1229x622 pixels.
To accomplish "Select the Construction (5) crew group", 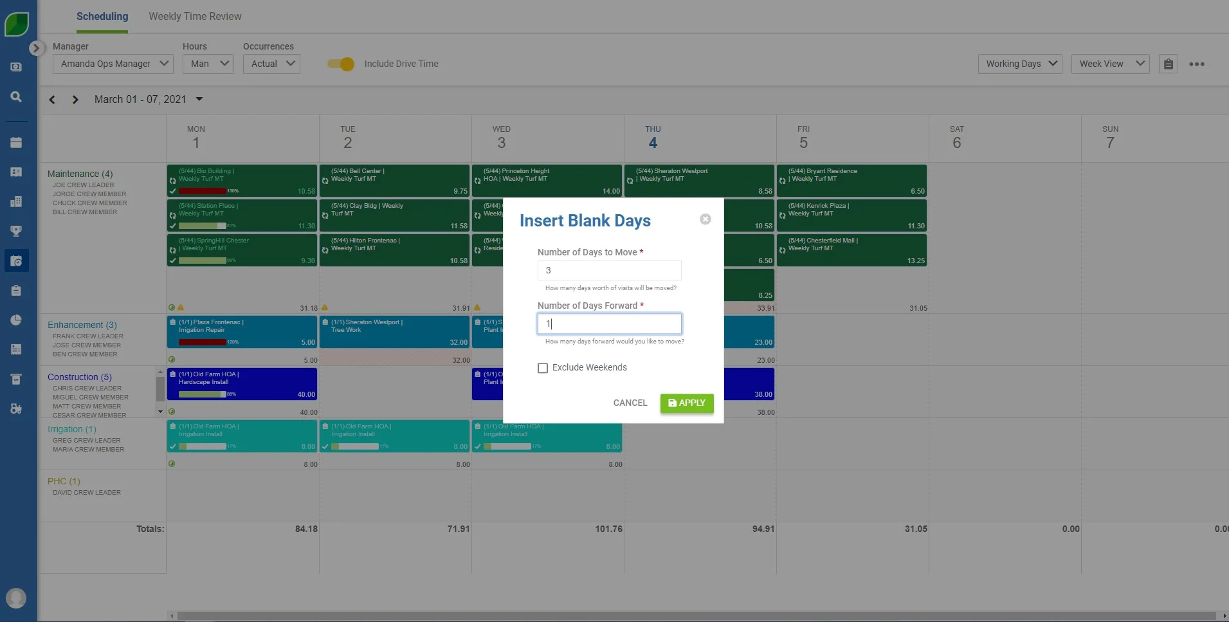I will (79, 377).
